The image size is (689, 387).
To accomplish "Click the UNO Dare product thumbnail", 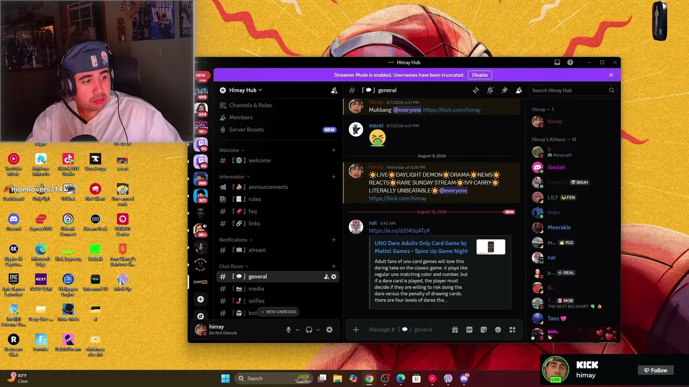I will click(x=490, y=247).
